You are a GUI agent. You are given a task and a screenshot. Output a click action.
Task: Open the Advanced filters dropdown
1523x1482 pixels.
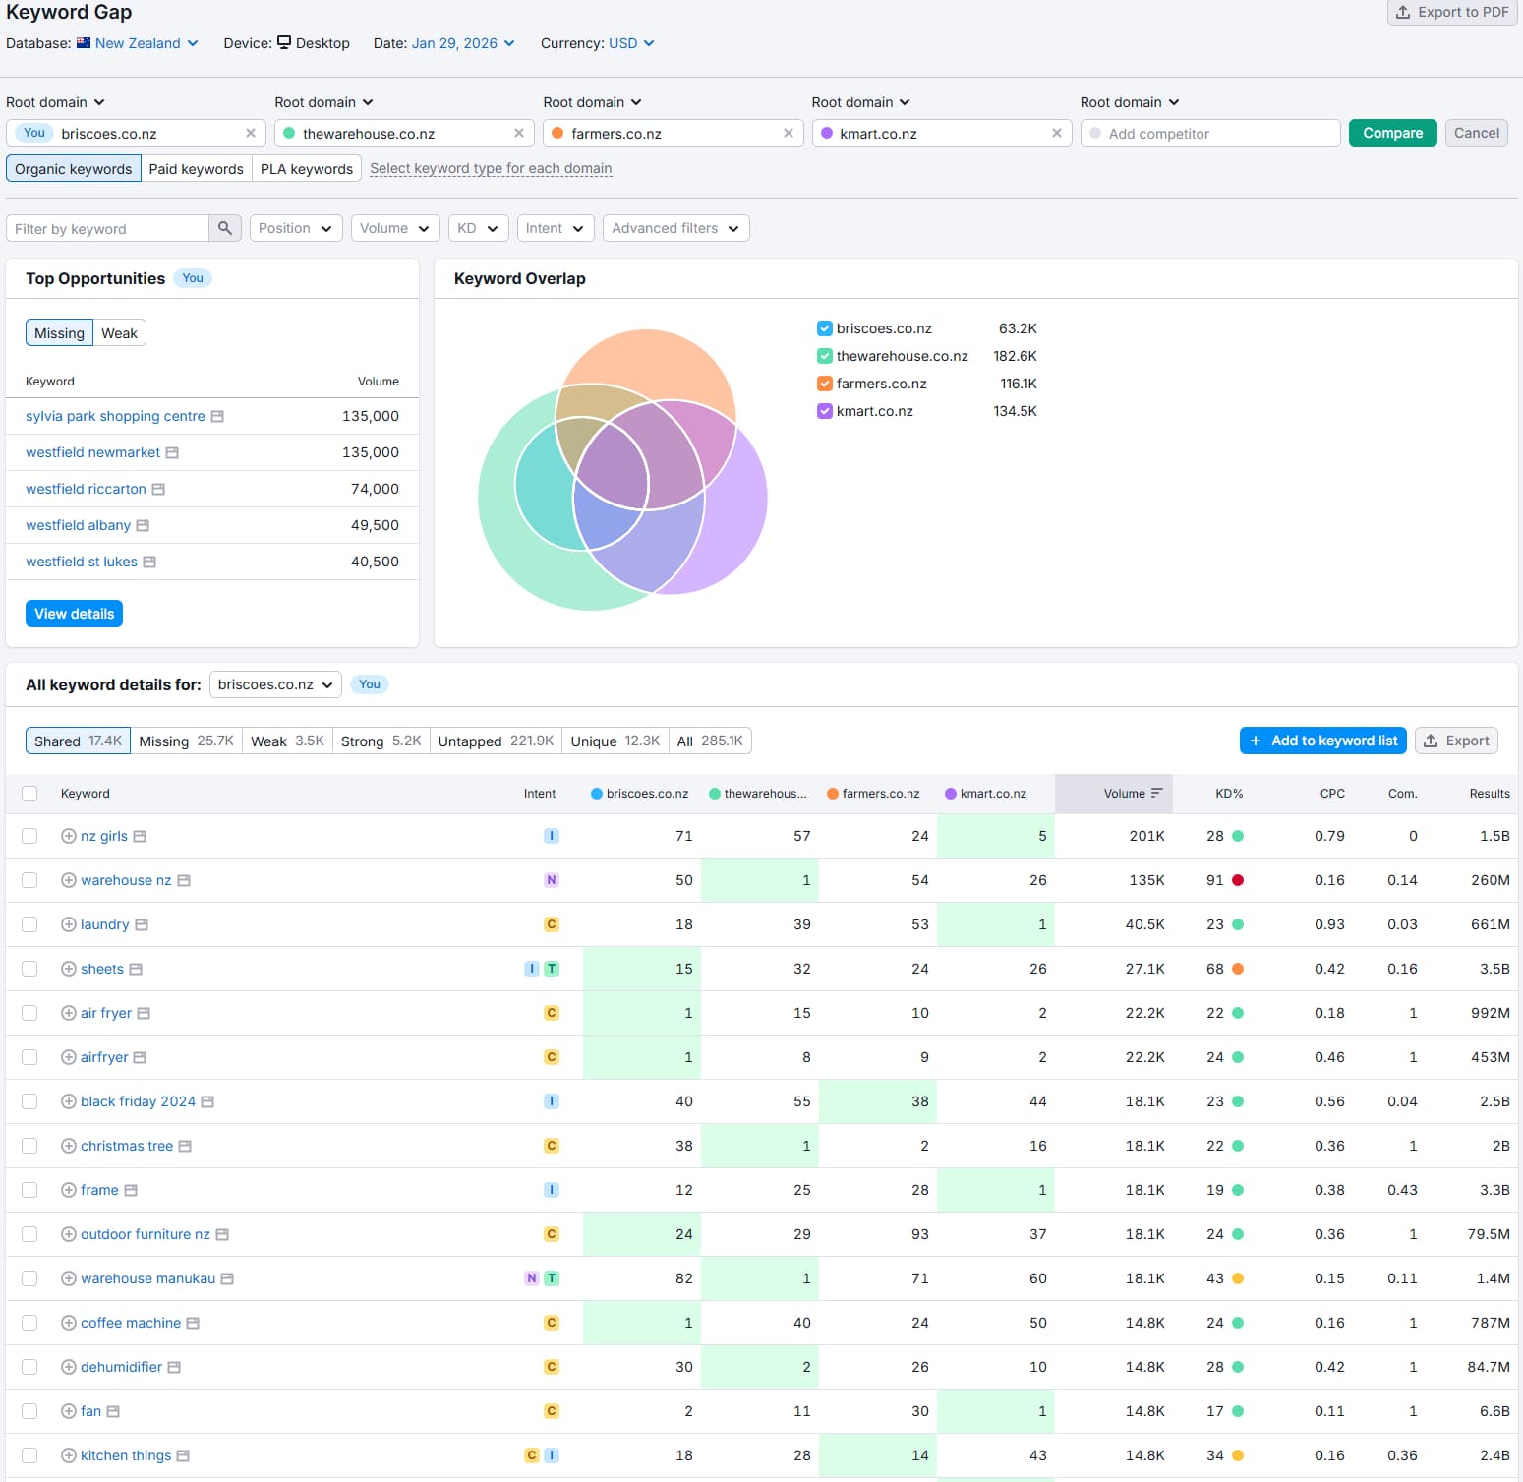click(674, 227)
